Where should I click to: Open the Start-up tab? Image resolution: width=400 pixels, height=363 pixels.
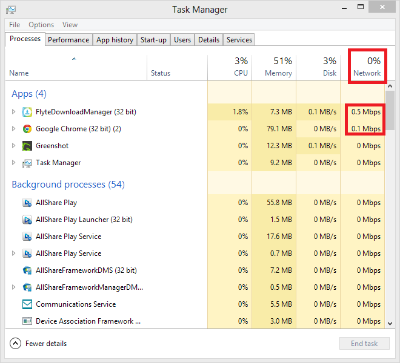tap(153, 40)
